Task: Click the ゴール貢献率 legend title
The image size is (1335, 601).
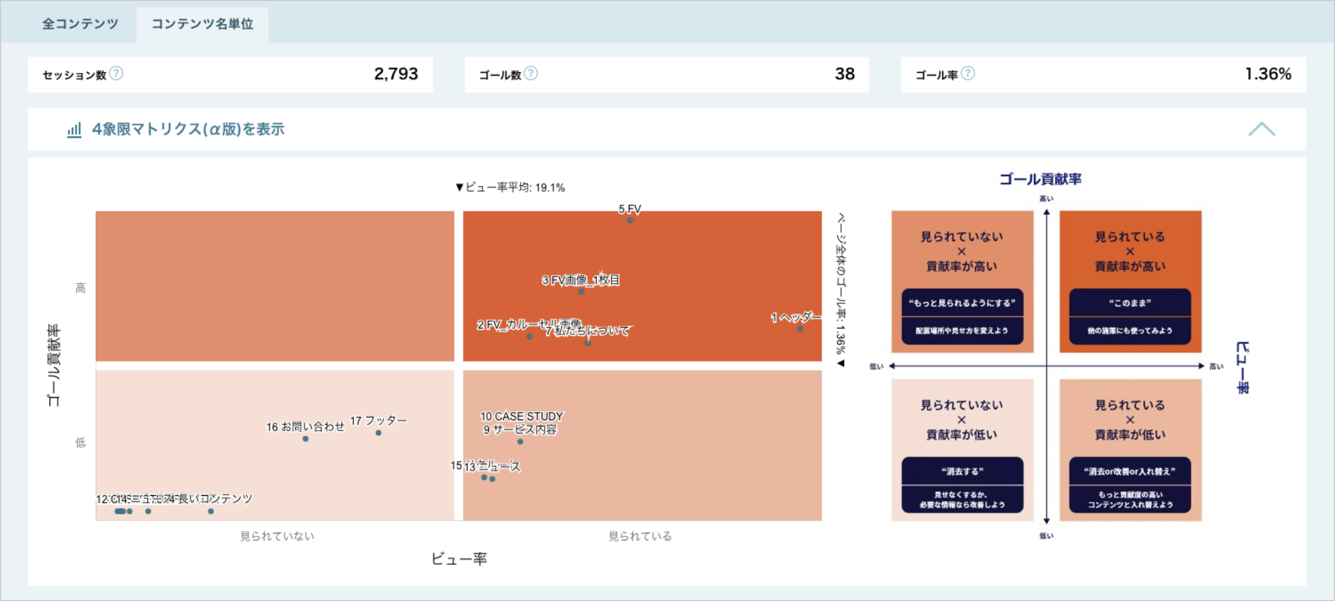Action: (1040, 179)
